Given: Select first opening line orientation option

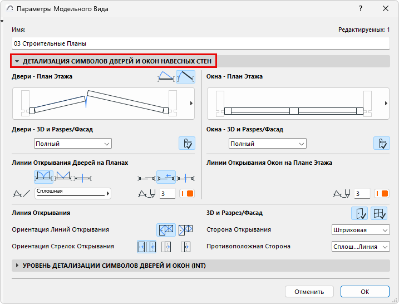Looking at the screenshot, I should point(166,230).
